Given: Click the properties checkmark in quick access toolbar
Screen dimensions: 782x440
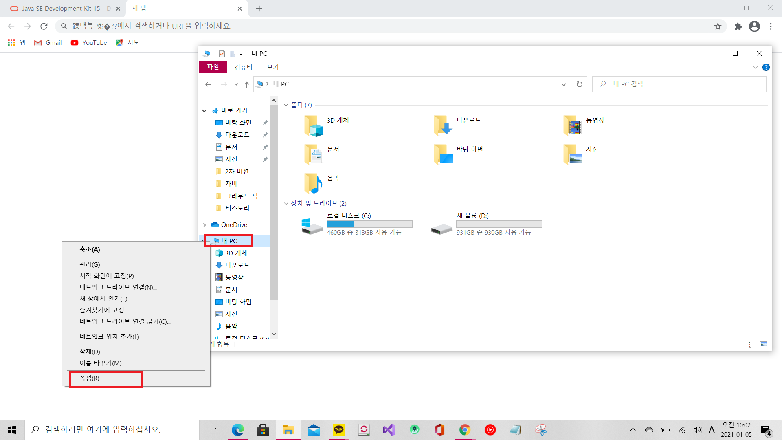Looking at the screenshot, I should coord(222,54).
